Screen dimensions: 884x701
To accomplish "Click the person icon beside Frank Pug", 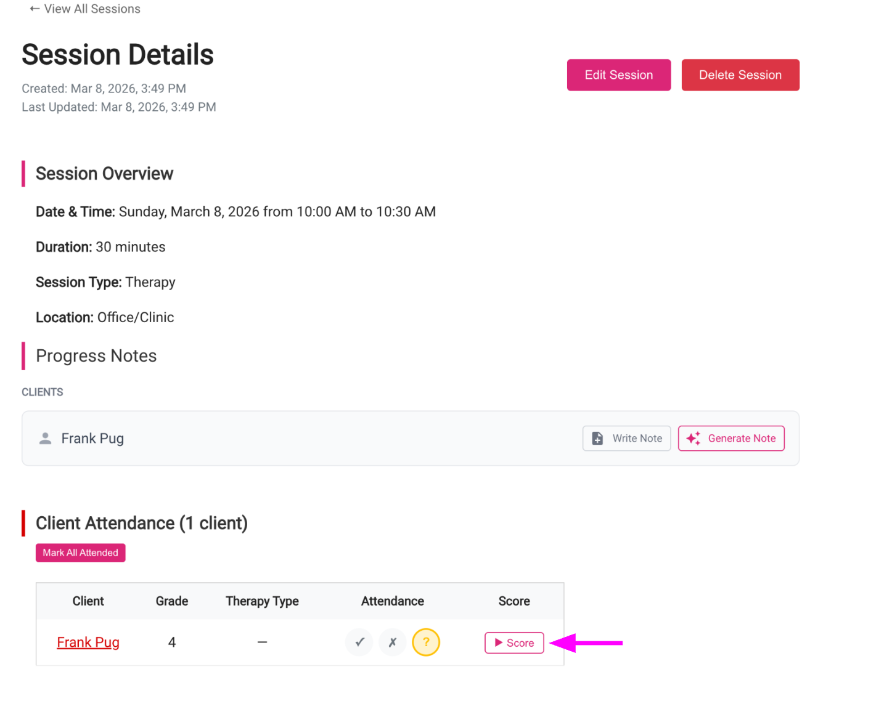I will [45, 438].
